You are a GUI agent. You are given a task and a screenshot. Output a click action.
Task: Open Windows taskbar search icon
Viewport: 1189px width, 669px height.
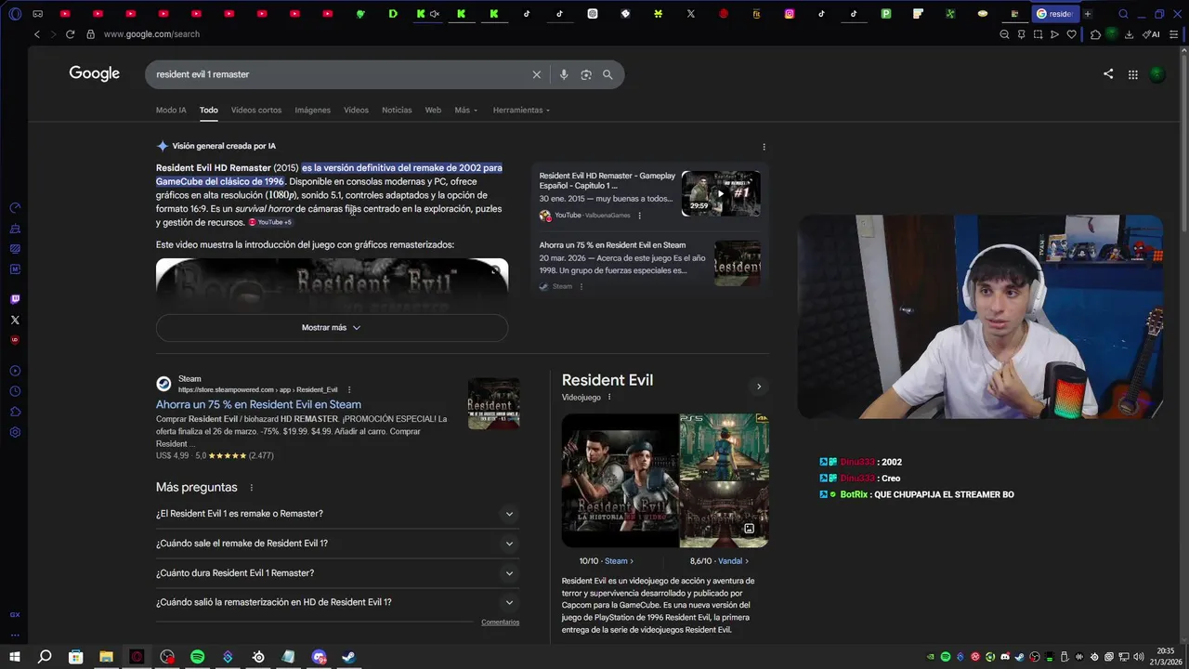pos(45,657)
